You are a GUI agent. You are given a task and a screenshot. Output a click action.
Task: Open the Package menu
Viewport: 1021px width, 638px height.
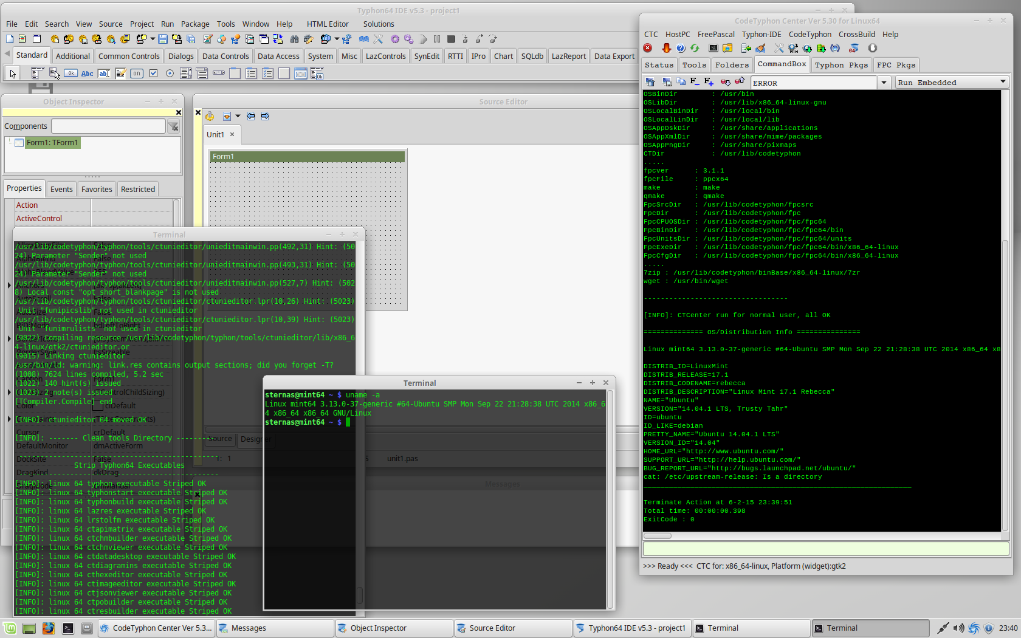click(195, 24)
